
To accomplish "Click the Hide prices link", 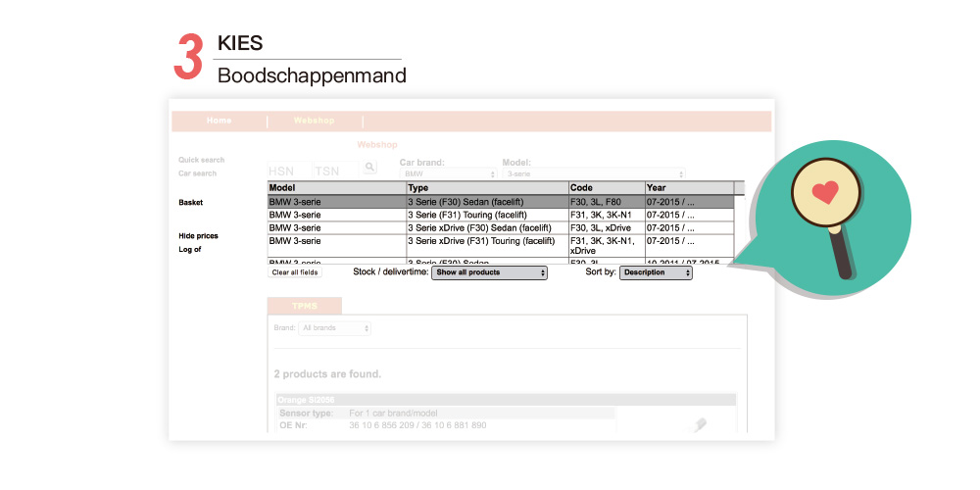I will (198, 235).
